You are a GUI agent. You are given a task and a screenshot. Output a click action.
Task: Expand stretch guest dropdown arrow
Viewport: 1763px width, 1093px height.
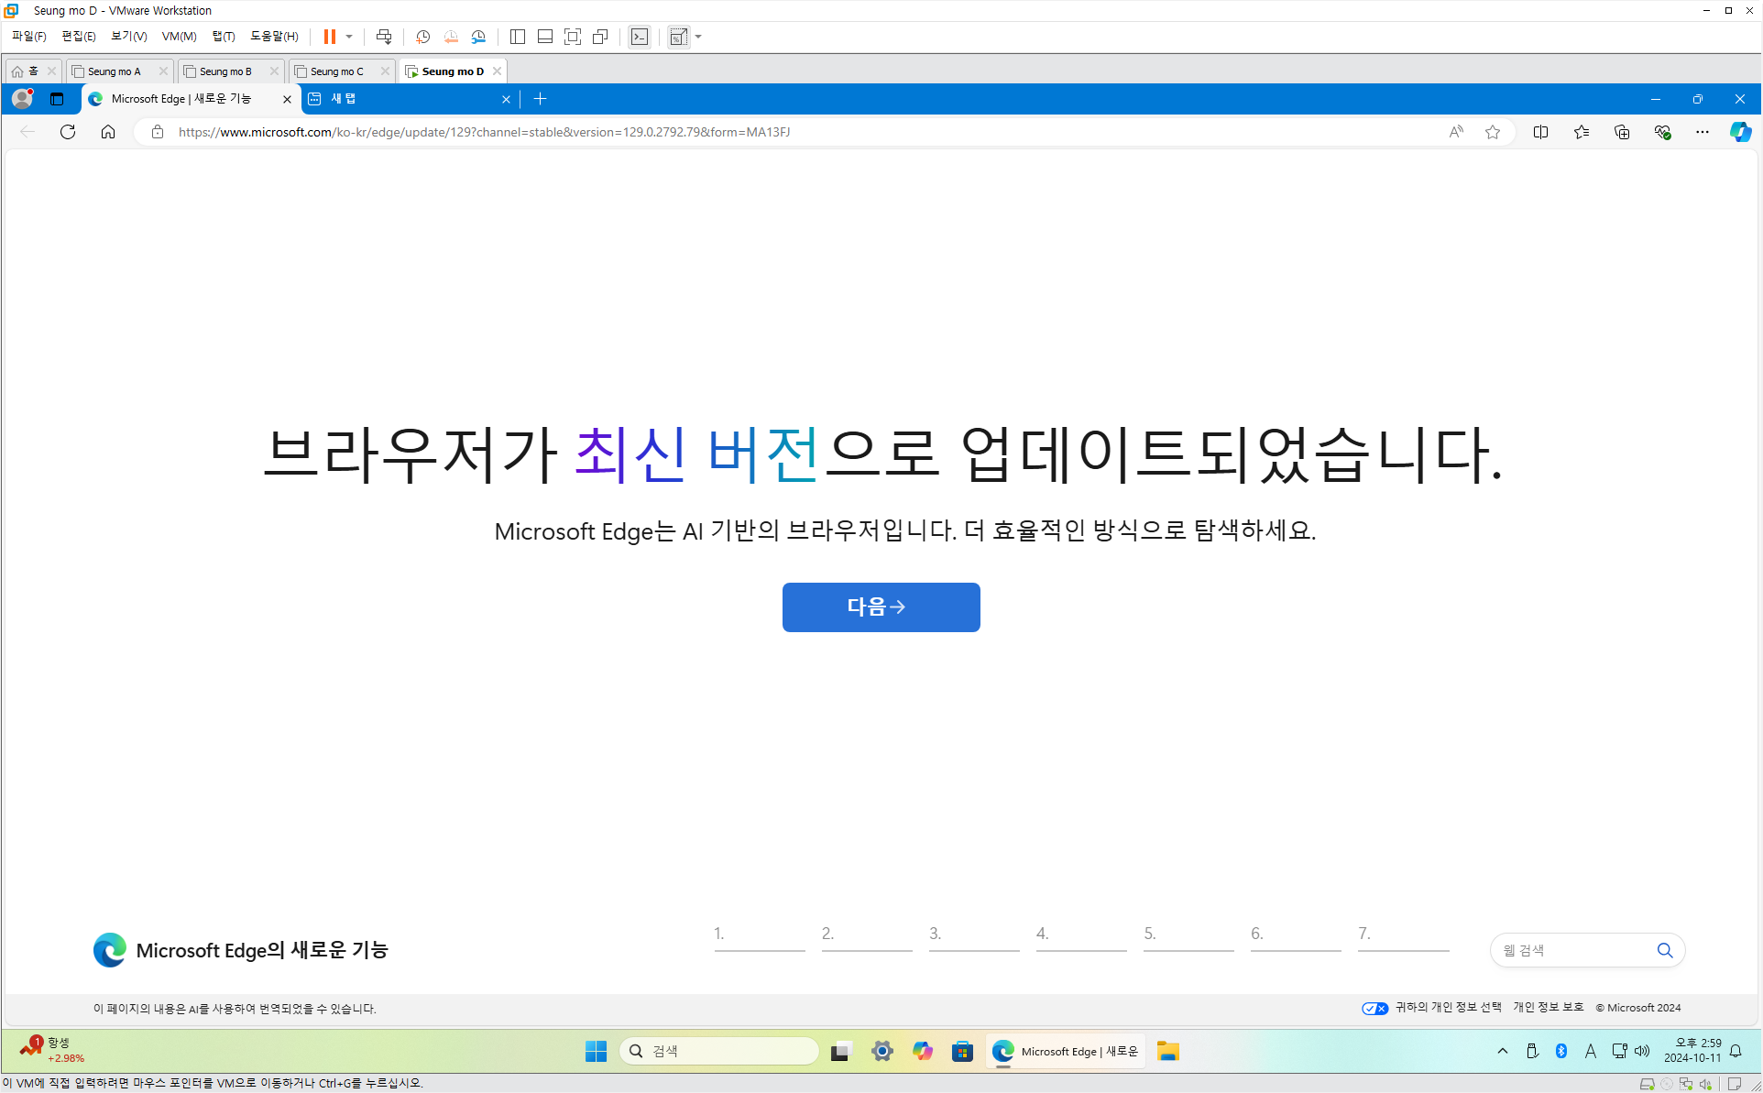point(698,37)
